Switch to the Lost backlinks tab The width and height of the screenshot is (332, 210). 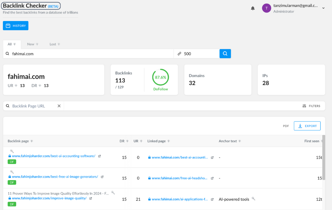pyautogui.click(x=53, y=44)
